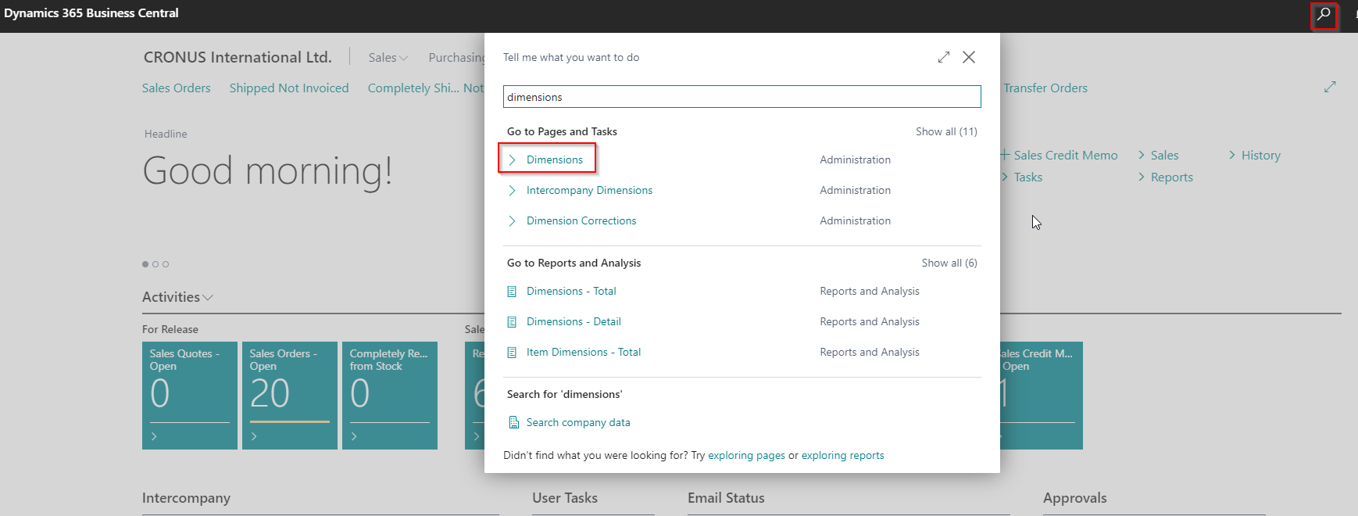Open Completely Reserved from Stock tile
Image resolution: width=1358 pixels, height=516 pixels.
[390, 395]
